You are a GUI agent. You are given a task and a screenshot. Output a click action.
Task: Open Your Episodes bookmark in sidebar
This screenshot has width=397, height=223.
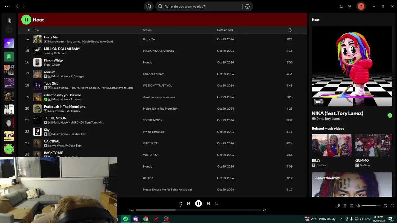9,57
